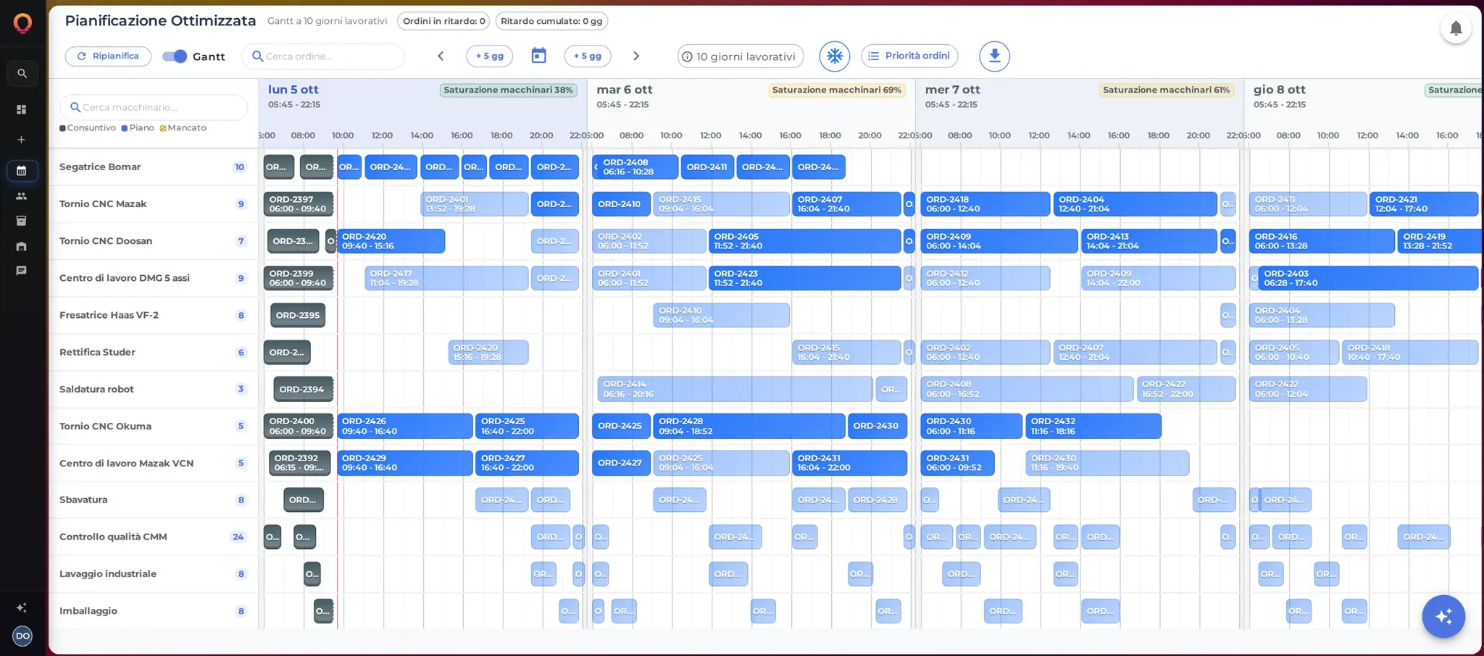The height and width of the screenshot is (656, 1484).
Task: Click the Ordini in ritardo: 0 badge
Action: pos(443,21)
